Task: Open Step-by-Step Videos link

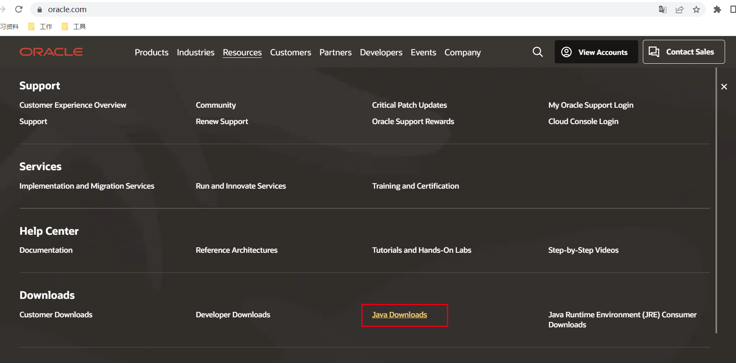Action: coord(583,250)
